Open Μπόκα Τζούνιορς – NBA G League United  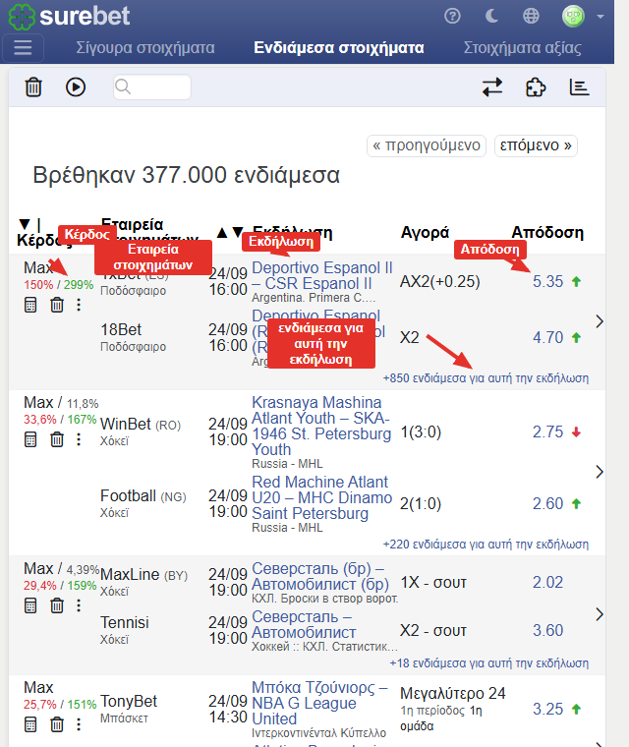click(319, 703)
